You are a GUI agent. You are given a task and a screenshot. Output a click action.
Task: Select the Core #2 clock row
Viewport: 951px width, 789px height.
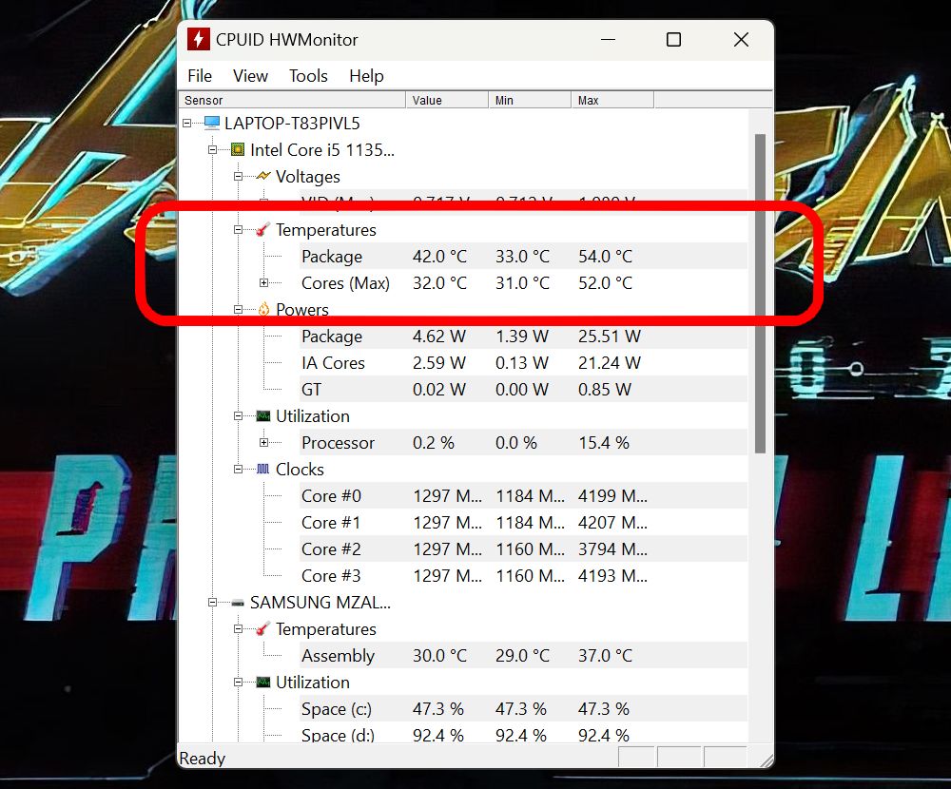524,549
